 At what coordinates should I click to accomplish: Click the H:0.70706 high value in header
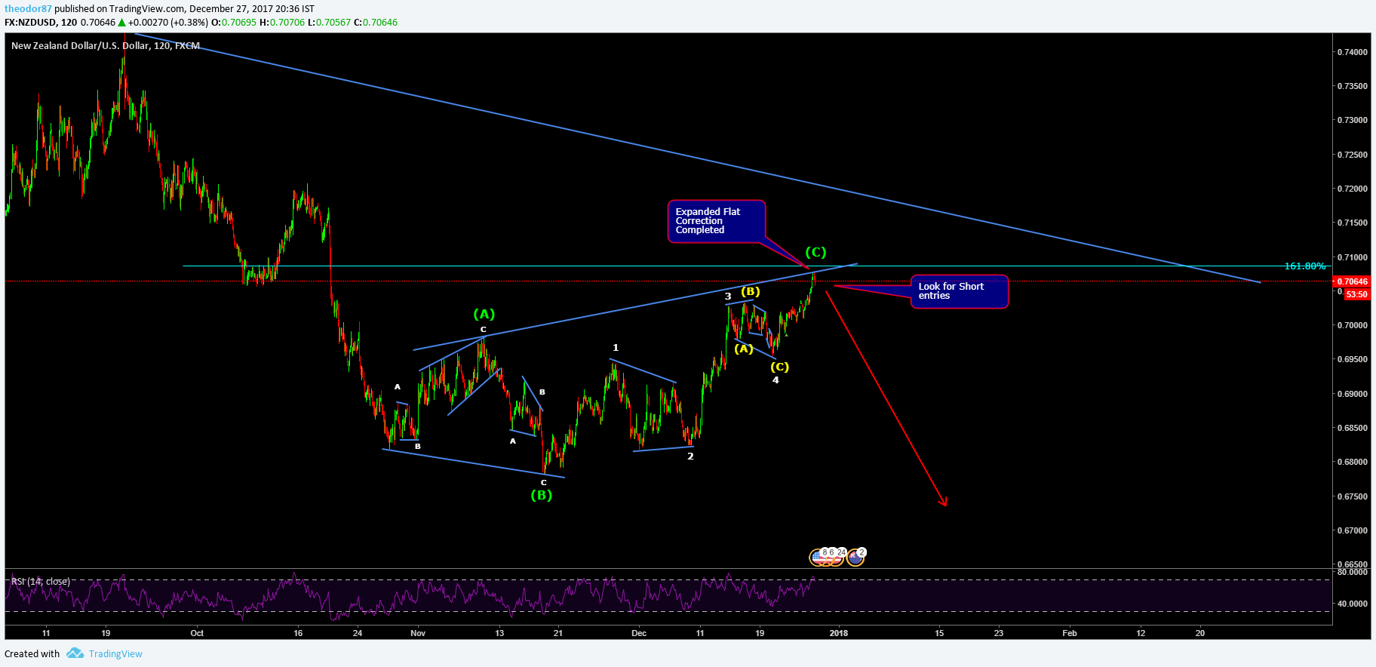(282, 23)
